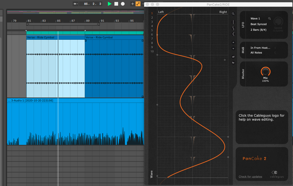Screen dimensions: 293x186
Task: Click the magnifier icon above PanCake wave tools
Action: click(233, 14)
